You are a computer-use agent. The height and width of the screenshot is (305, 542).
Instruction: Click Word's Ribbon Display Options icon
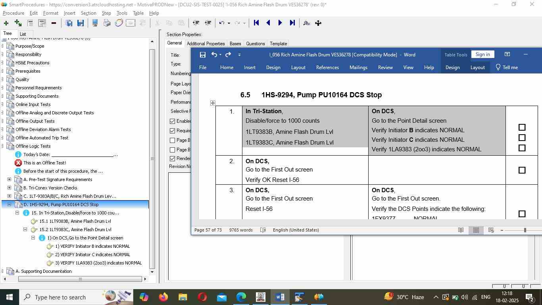pos(507,54)
